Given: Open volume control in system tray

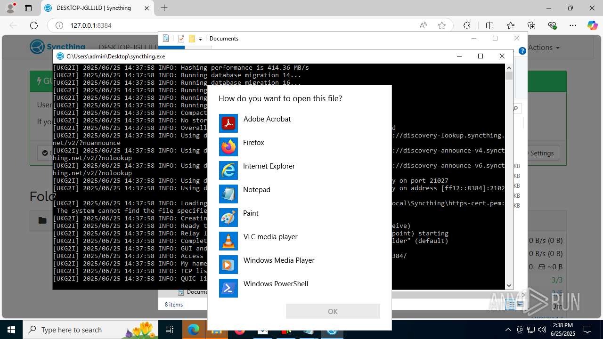Looking at the screenshot, I should coord(543,330).
